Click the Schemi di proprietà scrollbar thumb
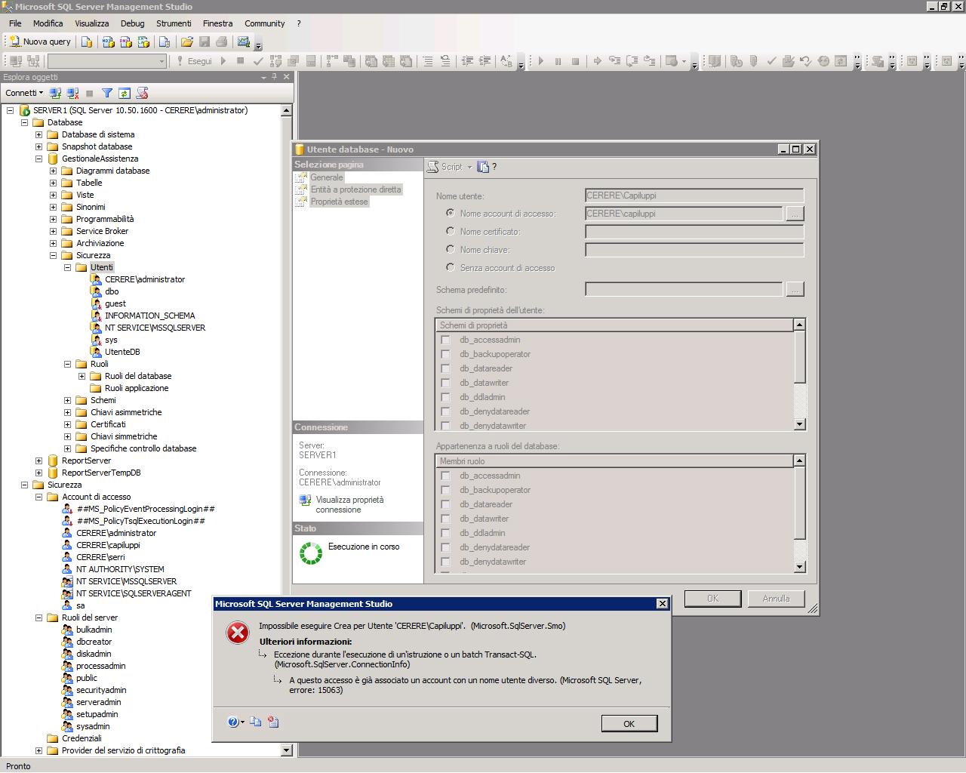 coord(800,357)
